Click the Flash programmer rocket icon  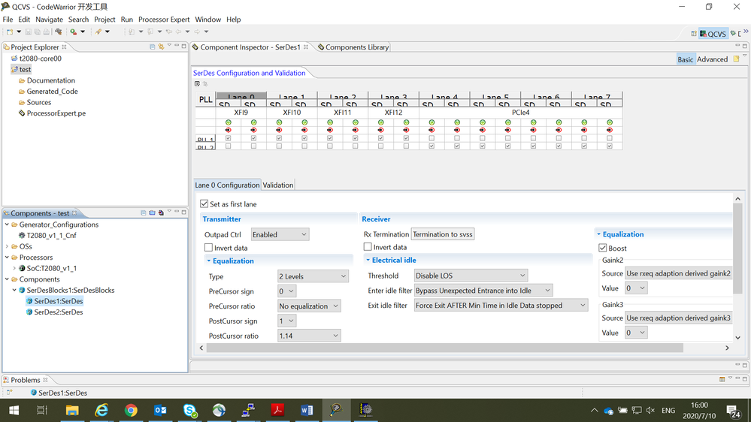[x=98, y=32]
